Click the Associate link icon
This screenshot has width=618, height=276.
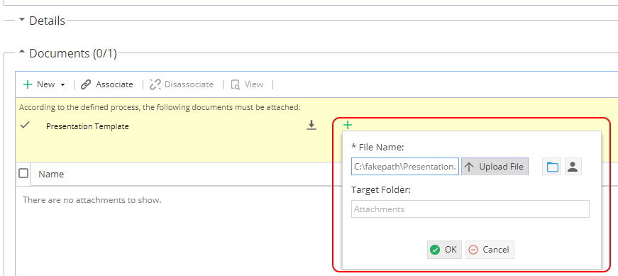pos(86,84)
